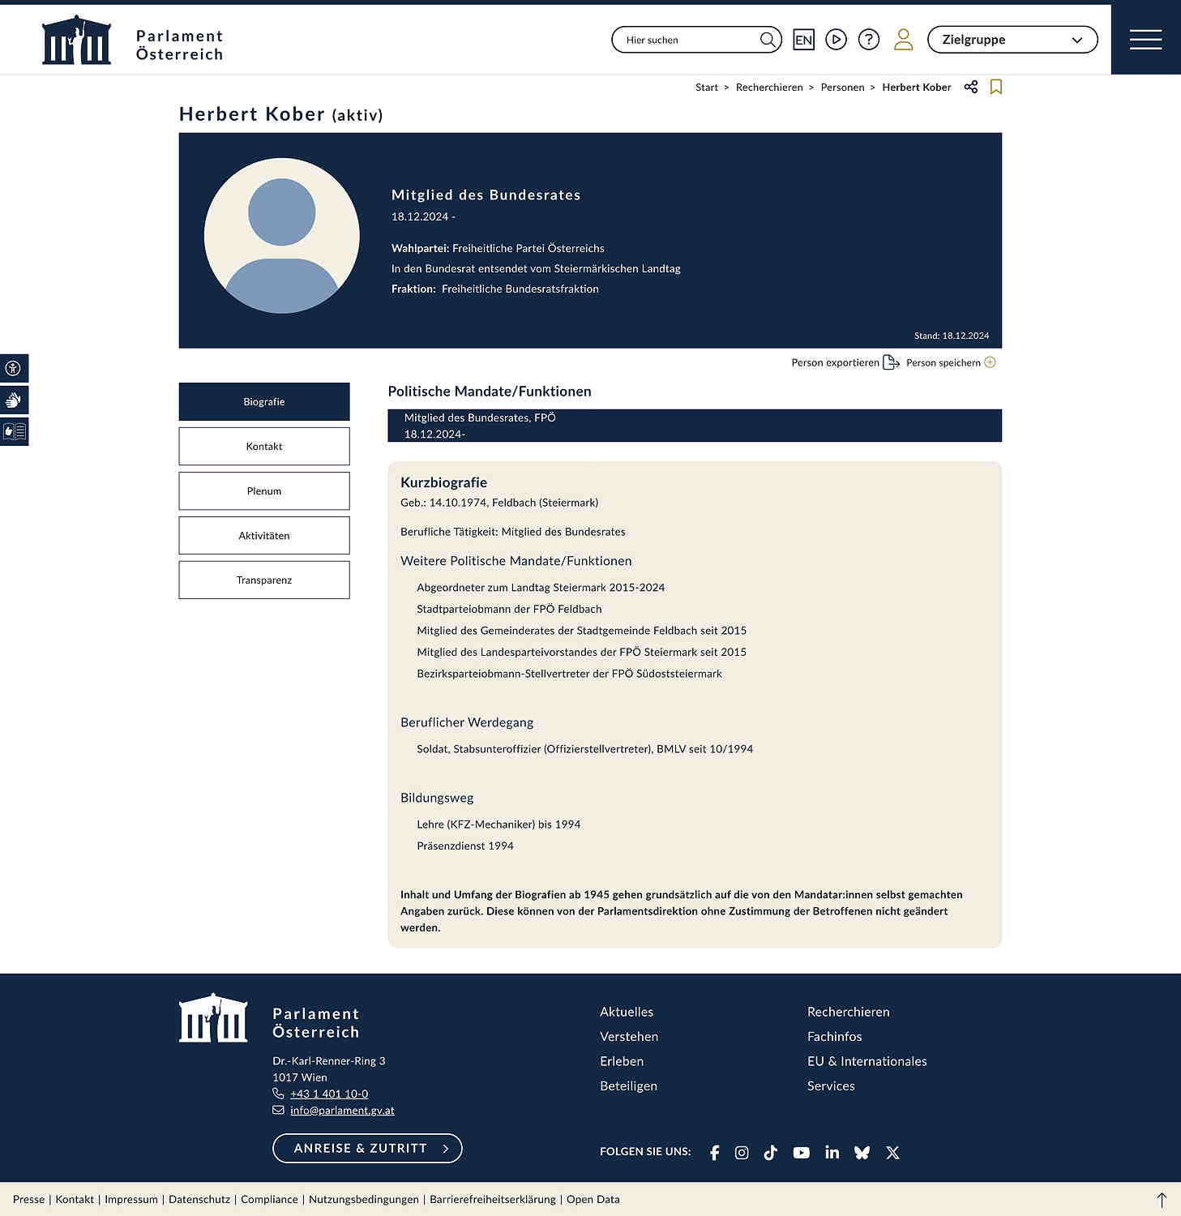Open Verstehen in the footer
The width and height of the screenshot is (1181, 1216).
click(629, 1037)
